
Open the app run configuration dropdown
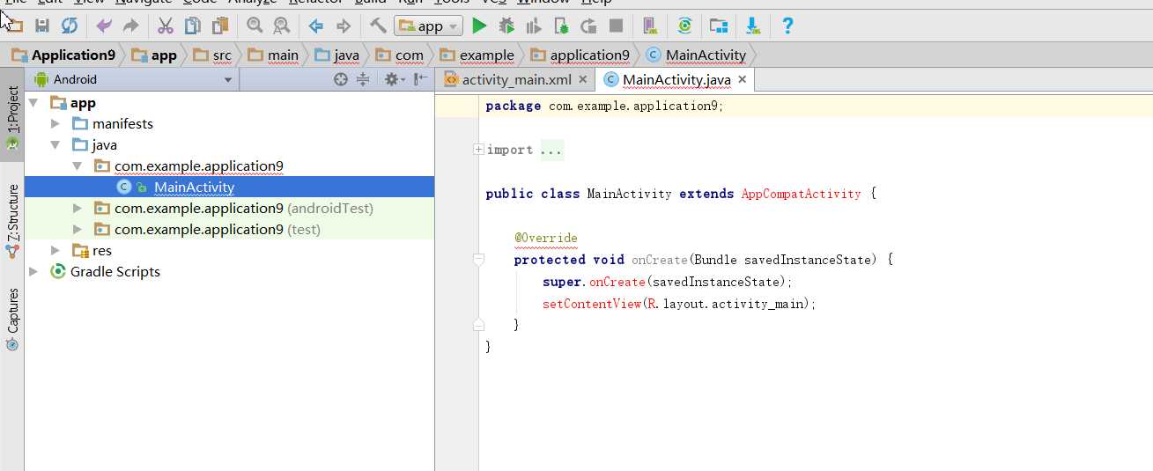coord(428,26)
